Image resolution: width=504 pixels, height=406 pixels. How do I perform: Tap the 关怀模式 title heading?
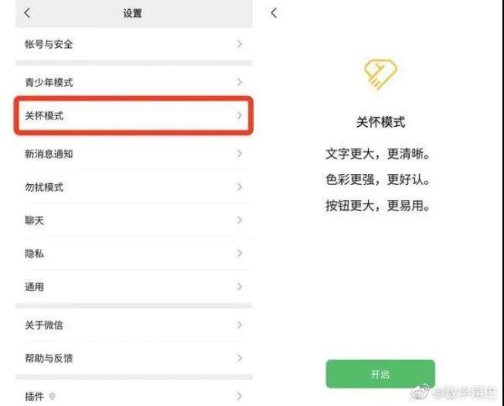tap(381, 122)
